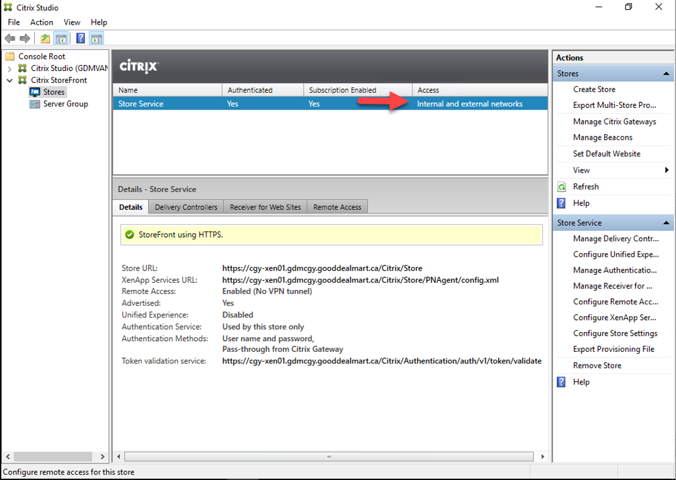The width and height of the screenshot is (676, 480).
Task: Click the Server Group icon
Action: pyautogui.click(x=35, y=104)
